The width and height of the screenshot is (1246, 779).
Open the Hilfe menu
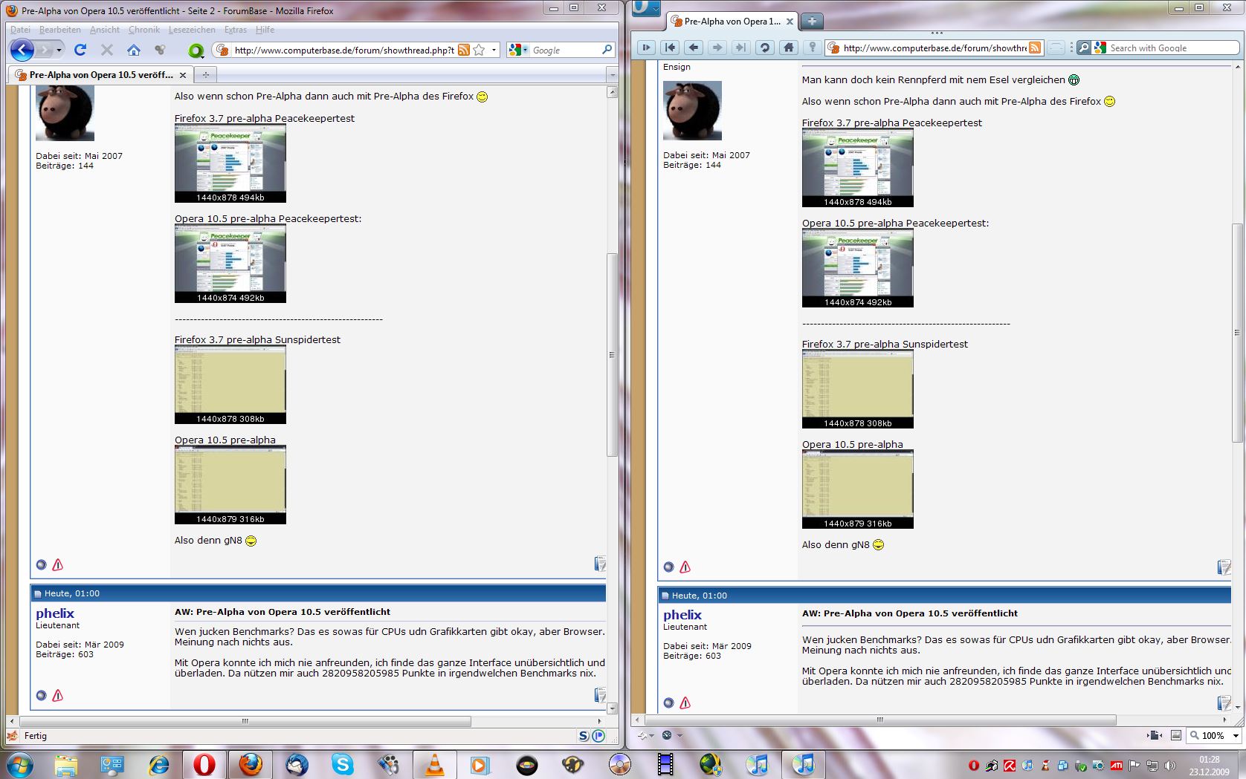click(265, 30)
